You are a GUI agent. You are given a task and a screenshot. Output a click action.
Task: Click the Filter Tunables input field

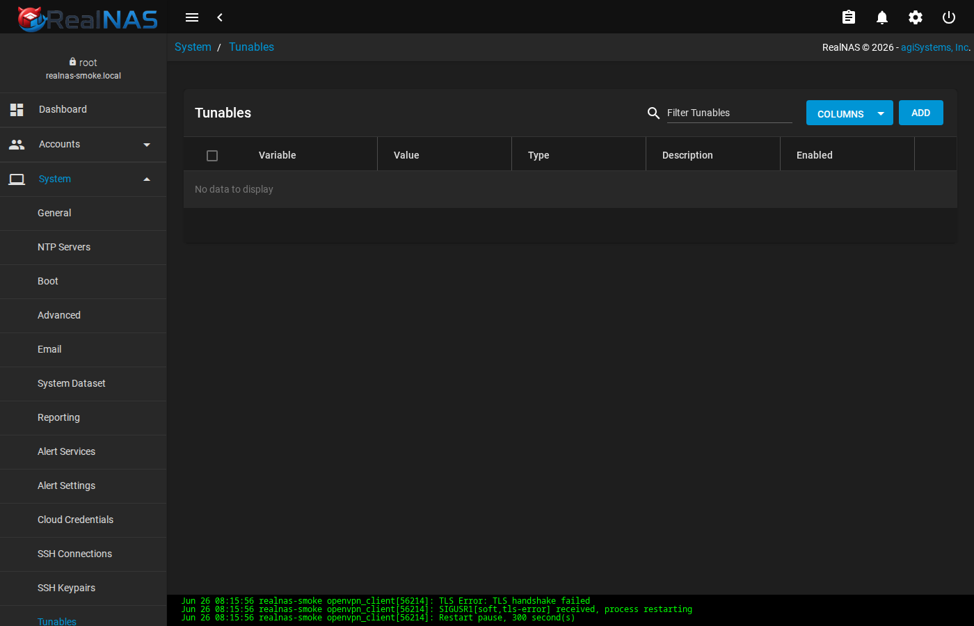(729, 113)
